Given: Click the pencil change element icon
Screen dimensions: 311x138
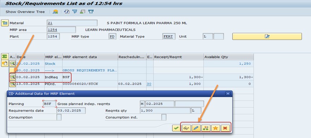Looking at the screenshot, I should pyautogui.click(x=196, y=128).
